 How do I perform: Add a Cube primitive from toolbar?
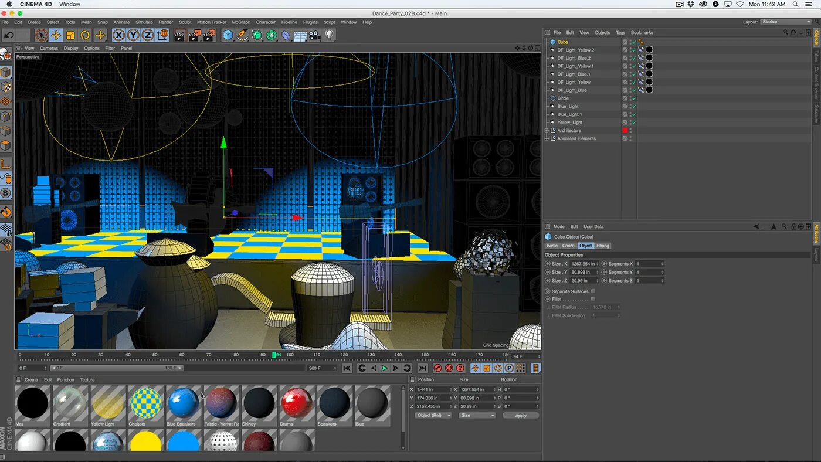(228, 35)
